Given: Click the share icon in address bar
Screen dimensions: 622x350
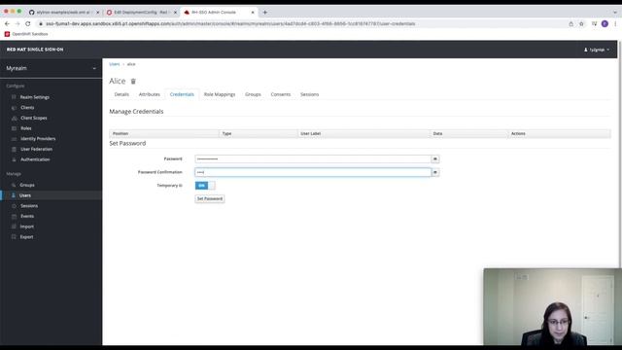Looking at the screenshot, I should pos(571,23).
